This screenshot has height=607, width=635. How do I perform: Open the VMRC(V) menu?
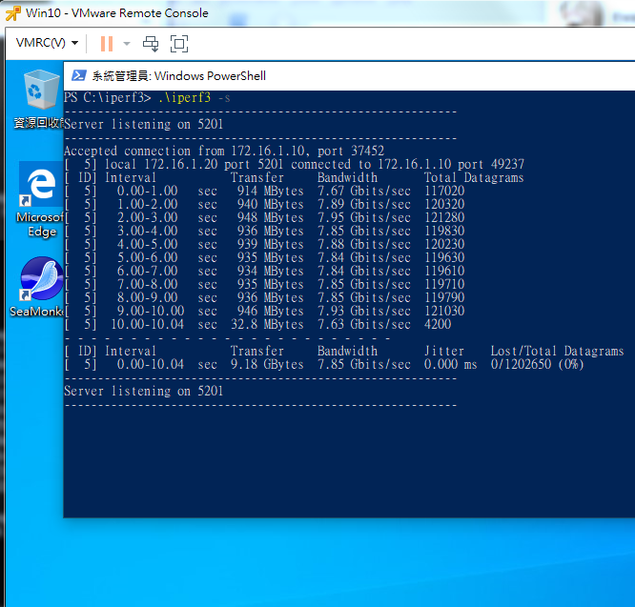coord(47,43)
